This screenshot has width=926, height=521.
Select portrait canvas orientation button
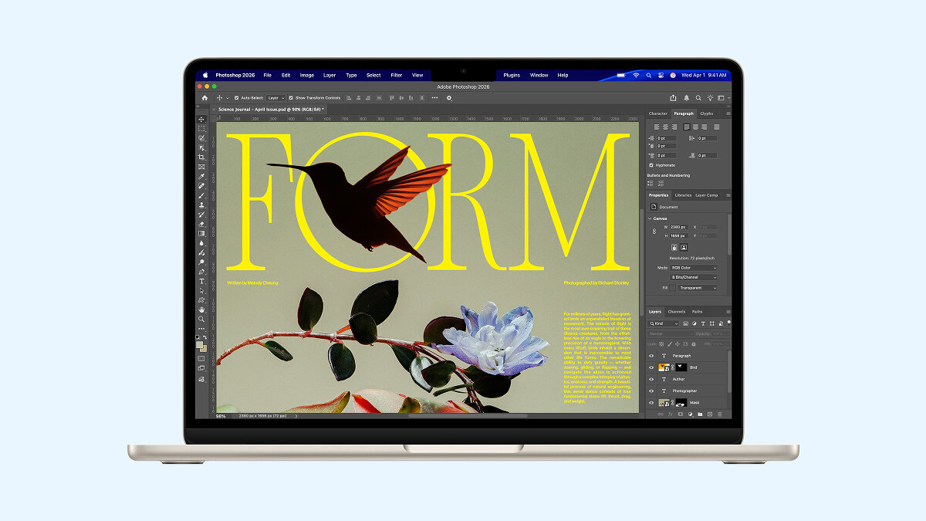tap(674, 247)
